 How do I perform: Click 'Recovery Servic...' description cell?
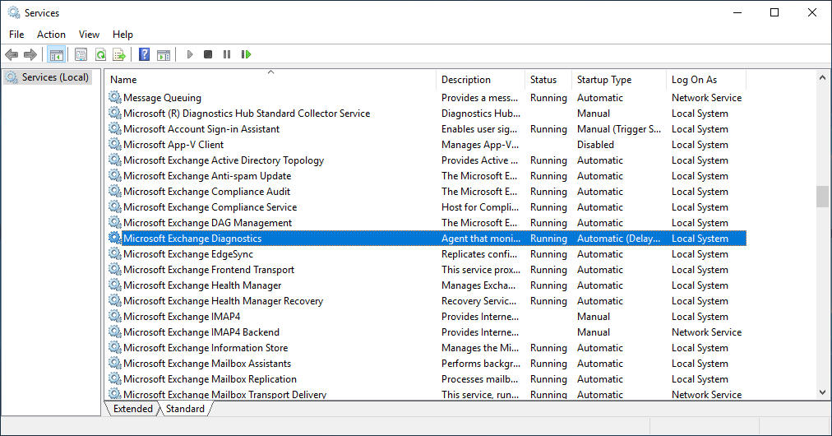pos(478,300)
